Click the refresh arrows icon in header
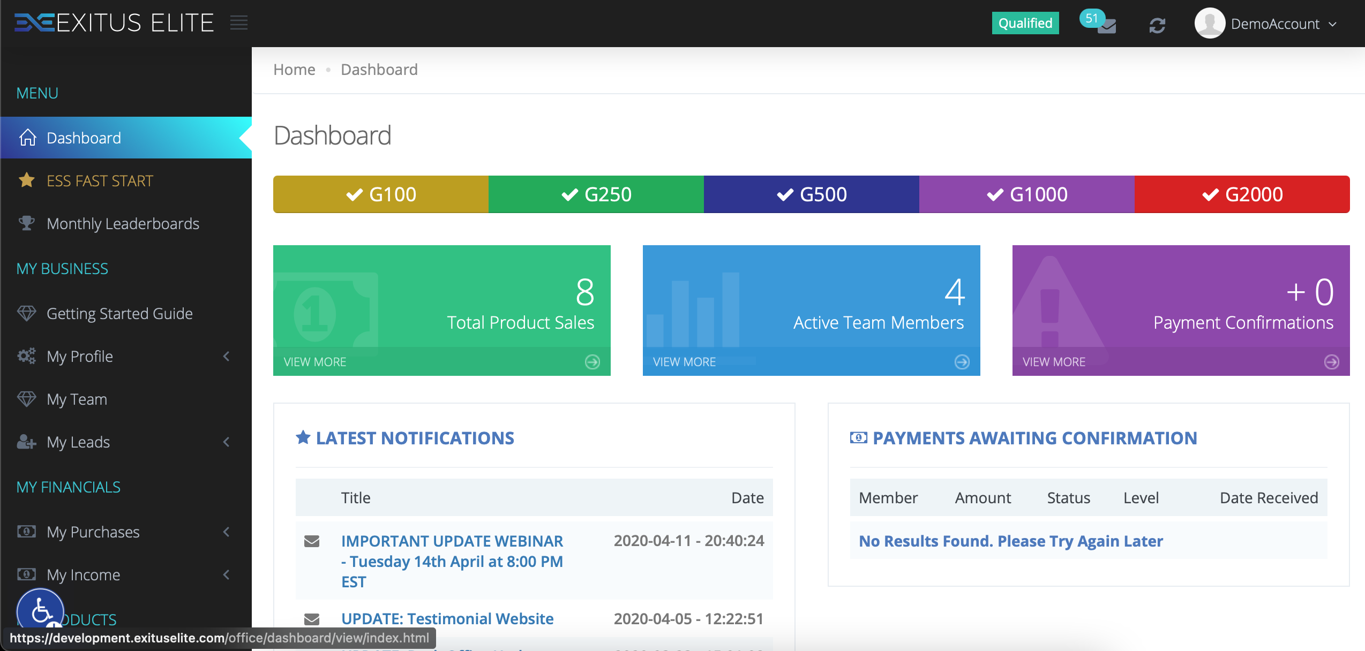The height and width of the screenshot is (651, 1365). 1157,25
